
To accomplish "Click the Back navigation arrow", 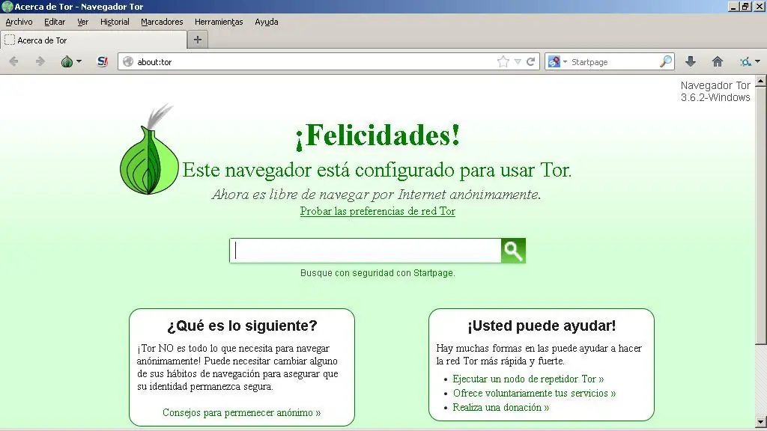I will pos(13,61).
